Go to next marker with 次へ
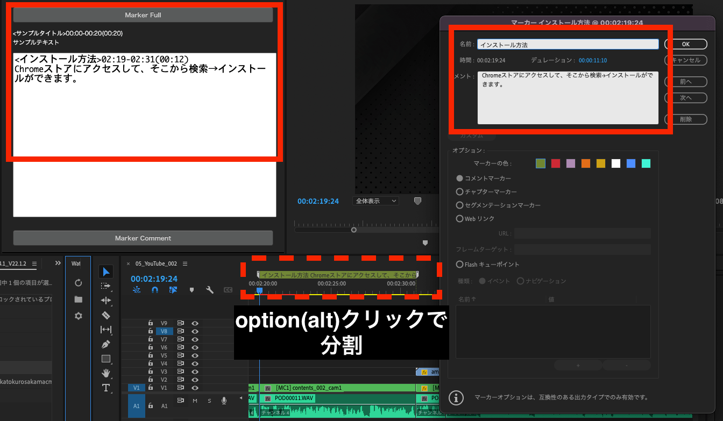 pyautogui.click(x=685, y=98)
